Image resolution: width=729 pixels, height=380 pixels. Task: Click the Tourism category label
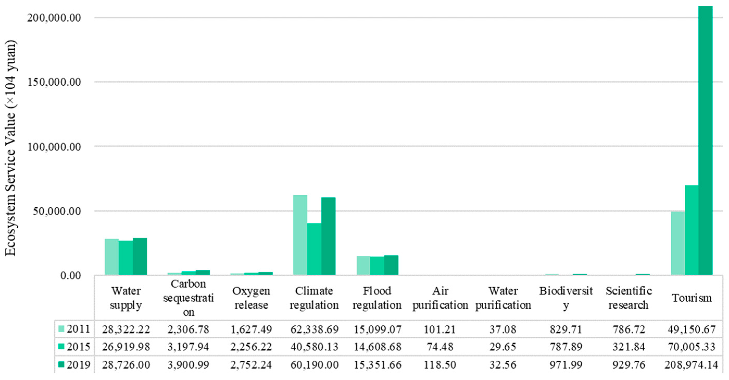click(x=692, y=298)
